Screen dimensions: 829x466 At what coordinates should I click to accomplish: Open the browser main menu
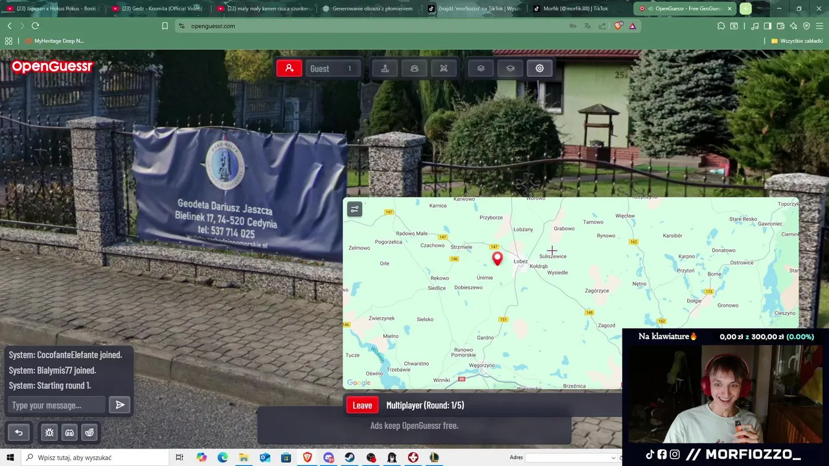[x=819, y=26]
